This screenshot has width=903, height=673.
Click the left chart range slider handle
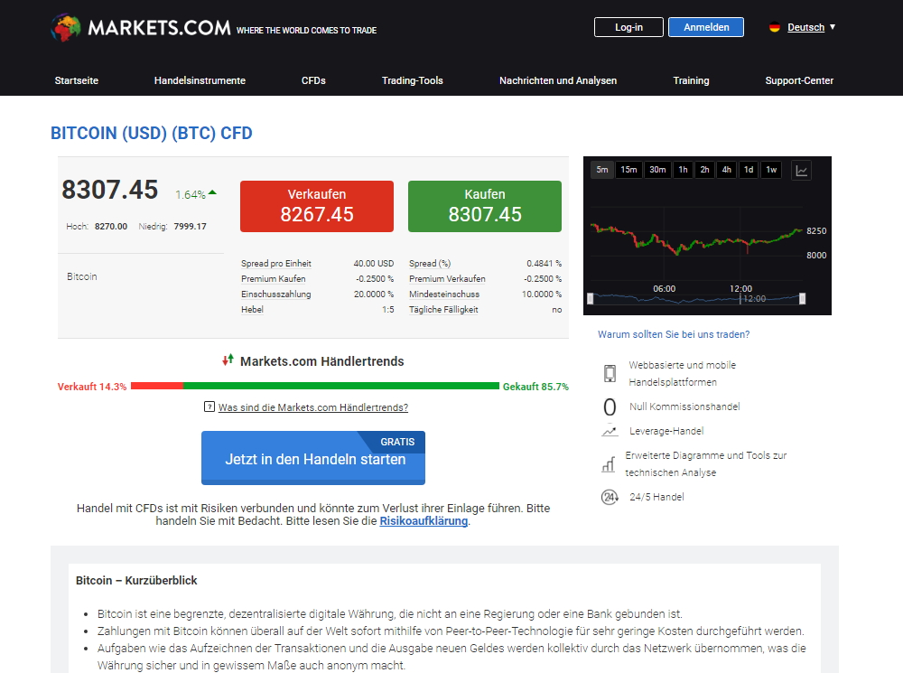point(590,298)
